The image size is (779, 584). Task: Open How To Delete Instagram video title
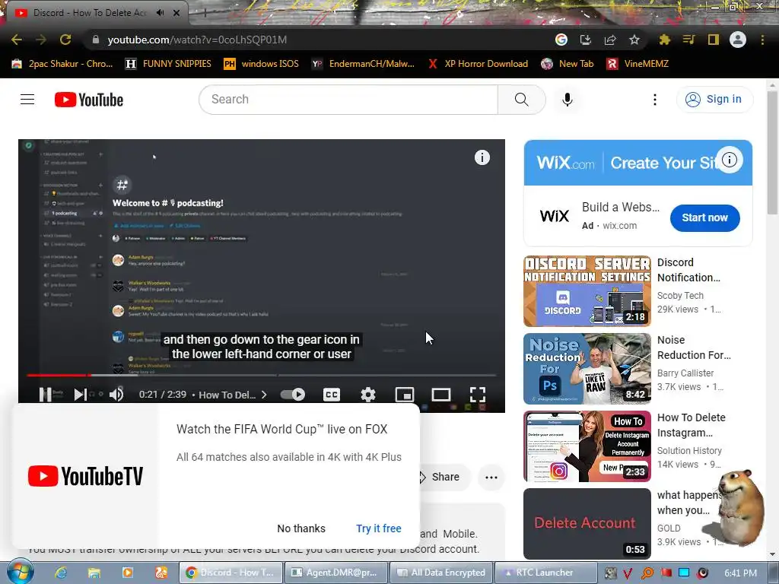click(x=691, y=425)
